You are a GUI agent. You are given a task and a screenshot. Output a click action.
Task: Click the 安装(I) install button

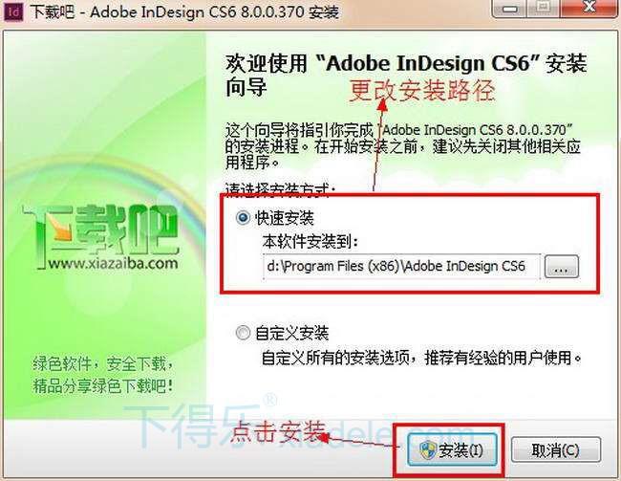(452, 449)
